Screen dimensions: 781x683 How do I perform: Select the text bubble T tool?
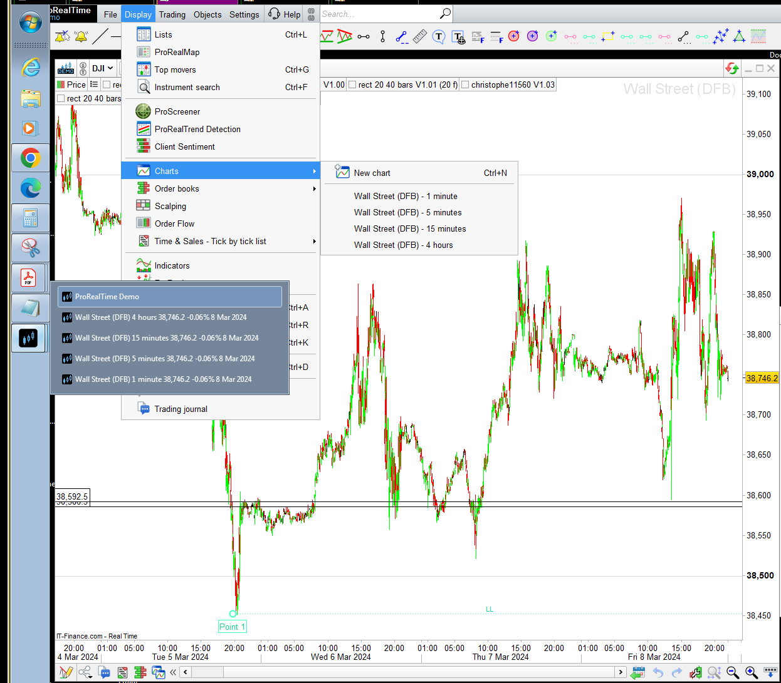click(x=439, y=36)
